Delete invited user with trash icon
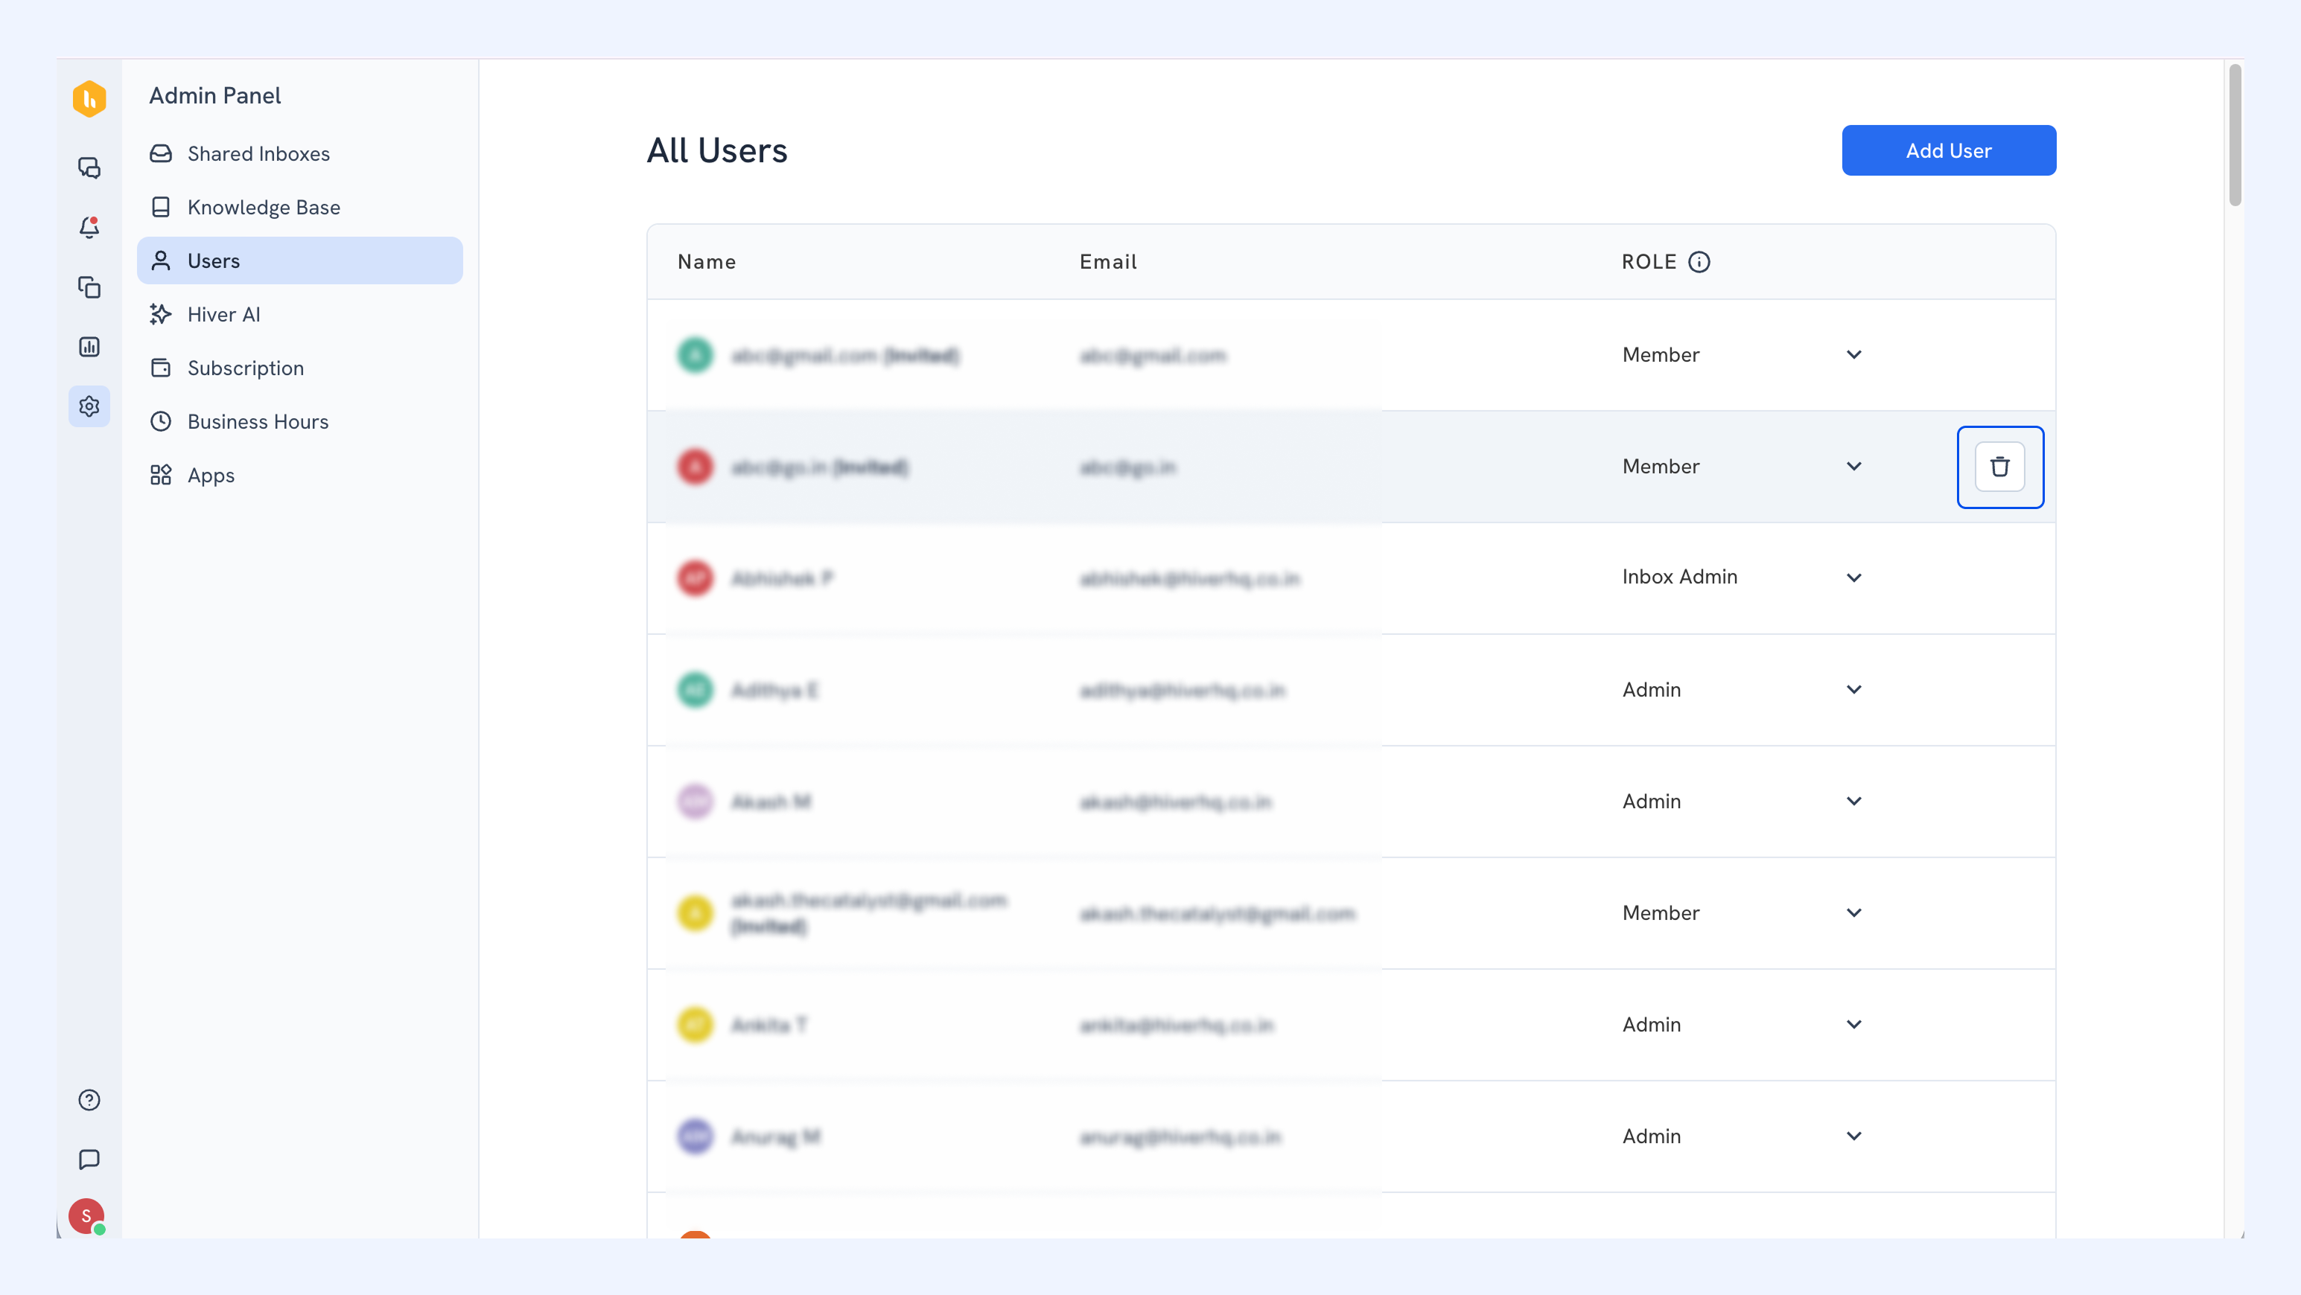Screen dimensions: 2301x1295 pos(2000,467)
